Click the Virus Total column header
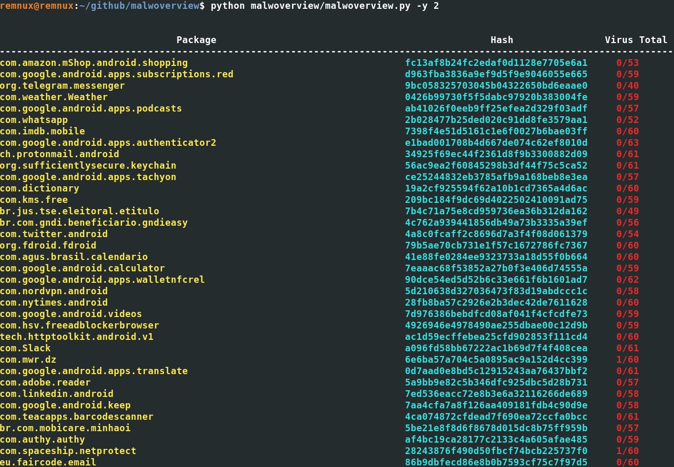The height and width of the screenshot is (467, 674). tap(636, 40)
